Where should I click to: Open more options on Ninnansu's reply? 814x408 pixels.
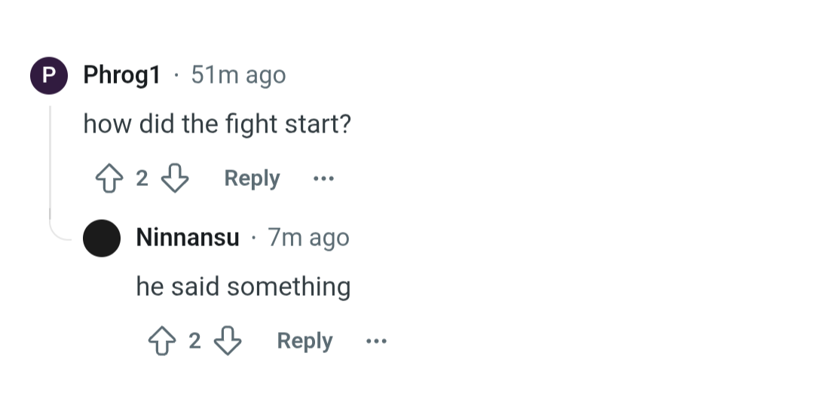(x=376, y=341)
